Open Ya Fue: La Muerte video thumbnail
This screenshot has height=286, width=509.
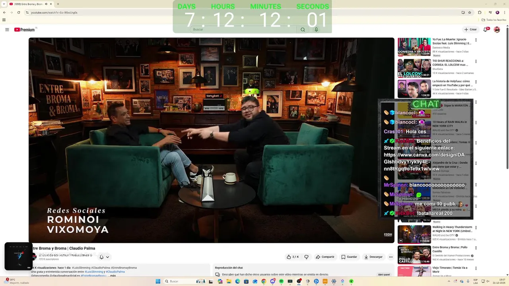tap(414, 47)
